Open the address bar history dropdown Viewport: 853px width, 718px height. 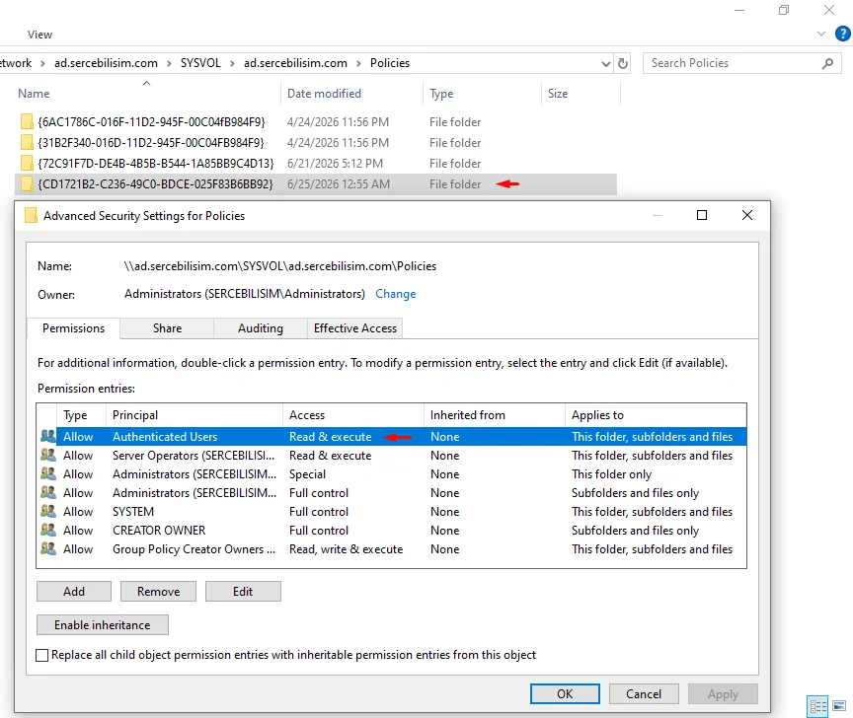coord(605,63)
